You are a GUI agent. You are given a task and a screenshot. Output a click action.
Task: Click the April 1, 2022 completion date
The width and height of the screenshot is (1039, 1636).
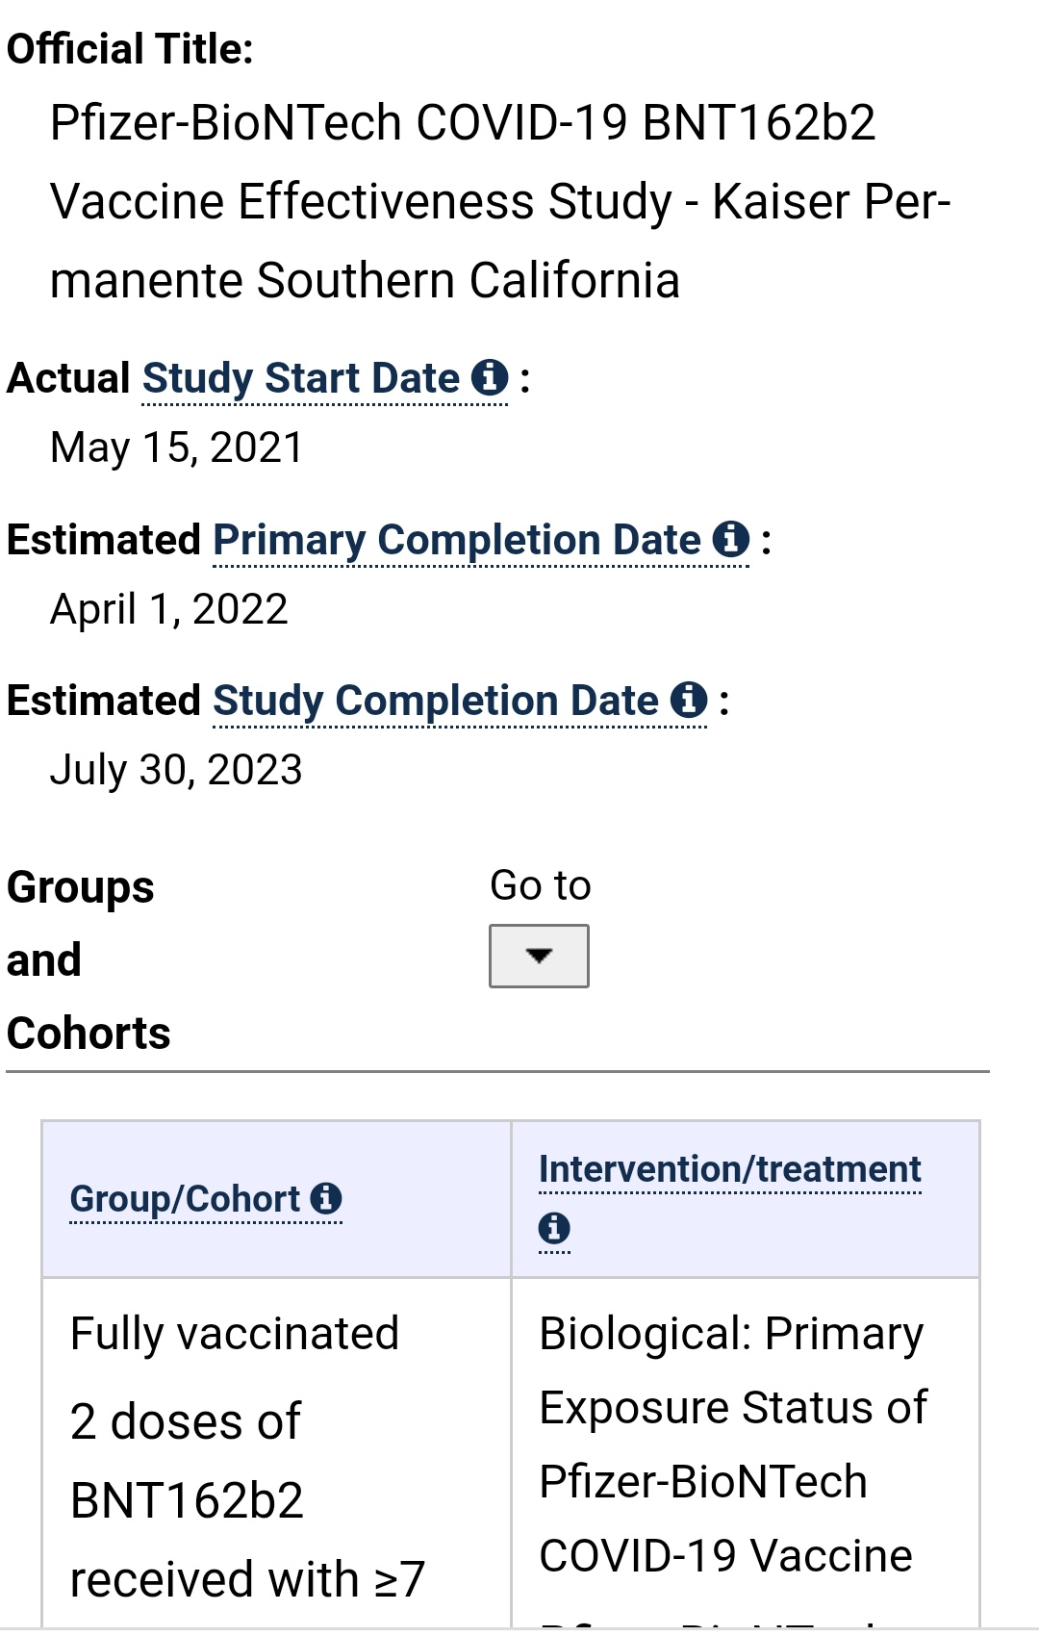[x=168, y=609]
